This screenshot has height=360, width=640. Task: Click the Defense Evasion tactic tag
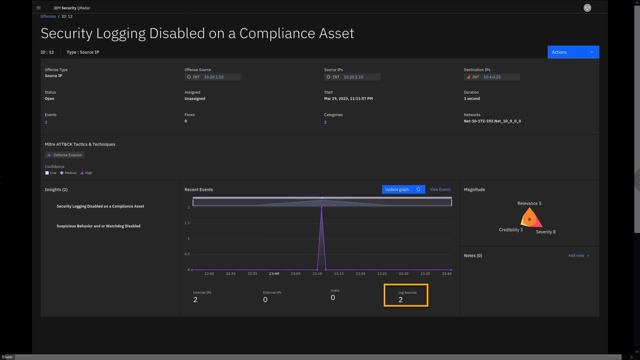pyautogui.click(x=65, y=155)
